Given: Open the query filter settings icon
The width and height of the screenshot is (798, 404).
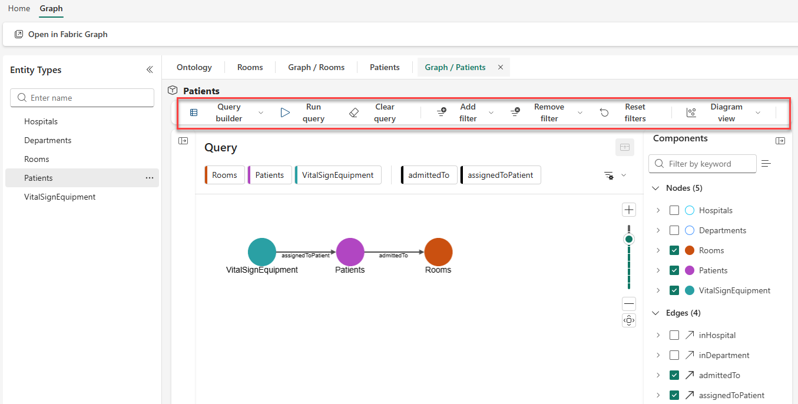Looking at the screenshot, I should point(609,175).
